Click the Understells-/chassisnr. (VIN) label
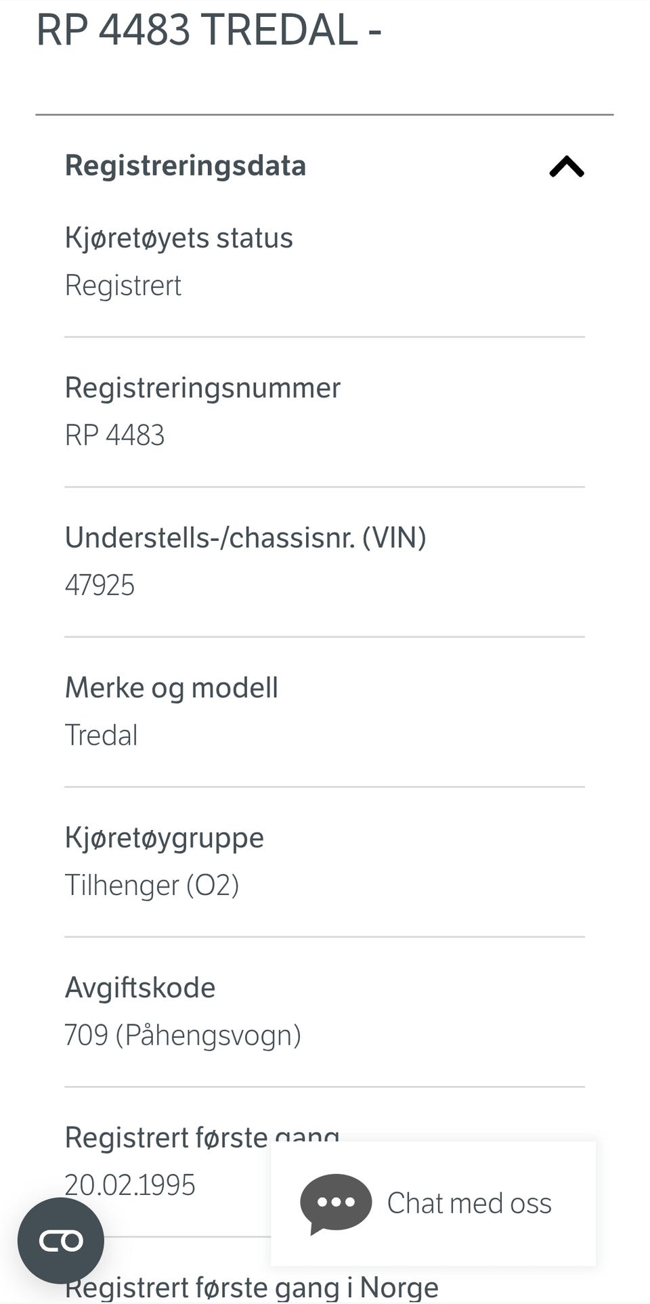650x1304 pixels. point(245,538)
